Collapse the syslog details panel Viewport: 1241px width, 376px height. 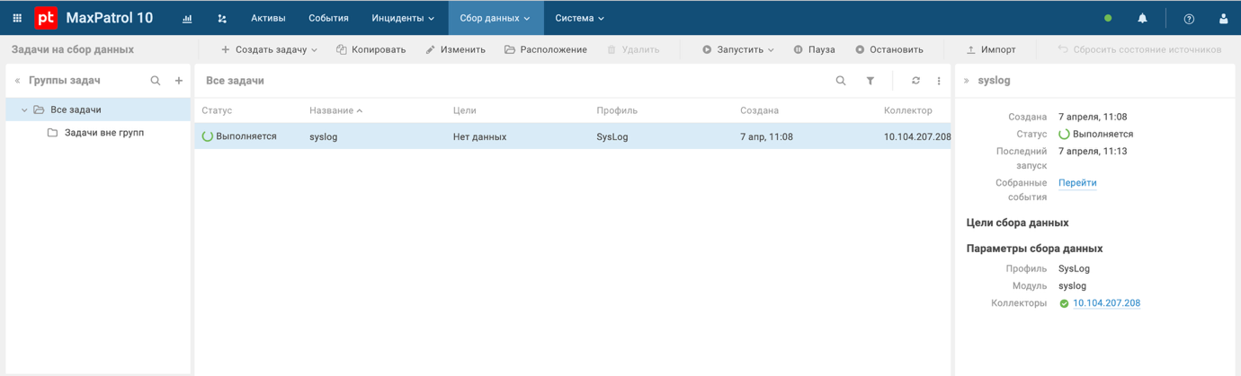pyautogui.click(x=967, y=81)
